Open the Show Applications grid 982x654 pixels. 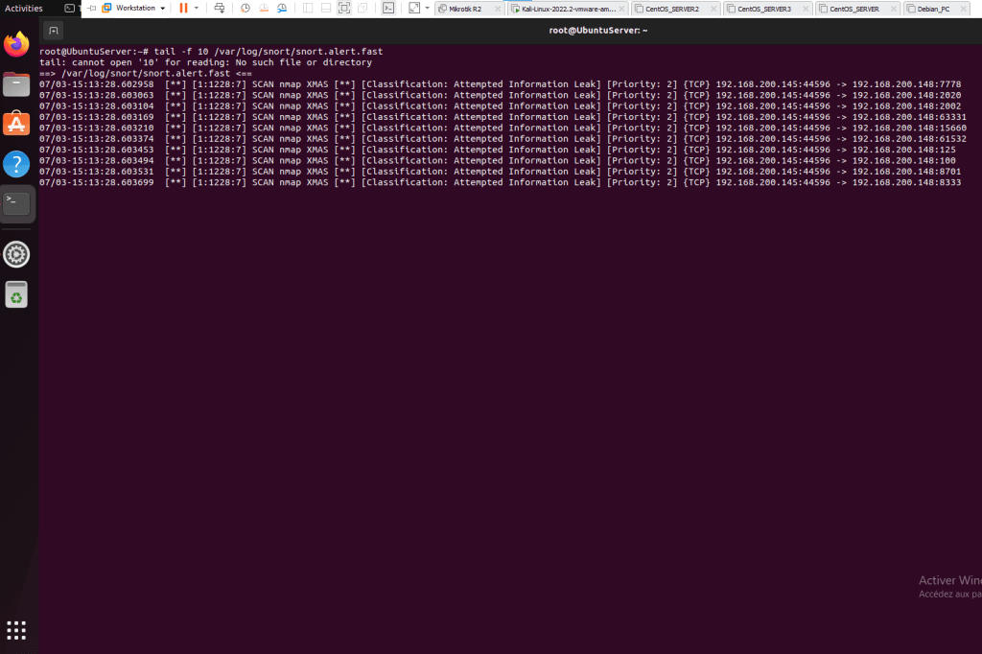(x=16, y=630)
